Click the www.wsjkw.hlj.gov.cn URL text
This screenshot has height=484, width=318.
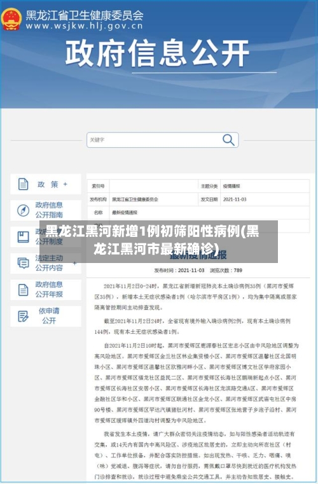(85, 26)
